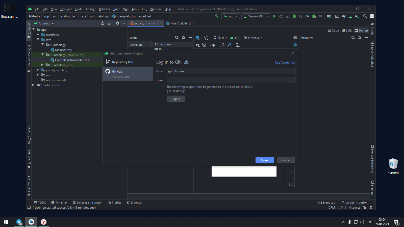Open the SDK Manager cube icon

tap(357, 16)
